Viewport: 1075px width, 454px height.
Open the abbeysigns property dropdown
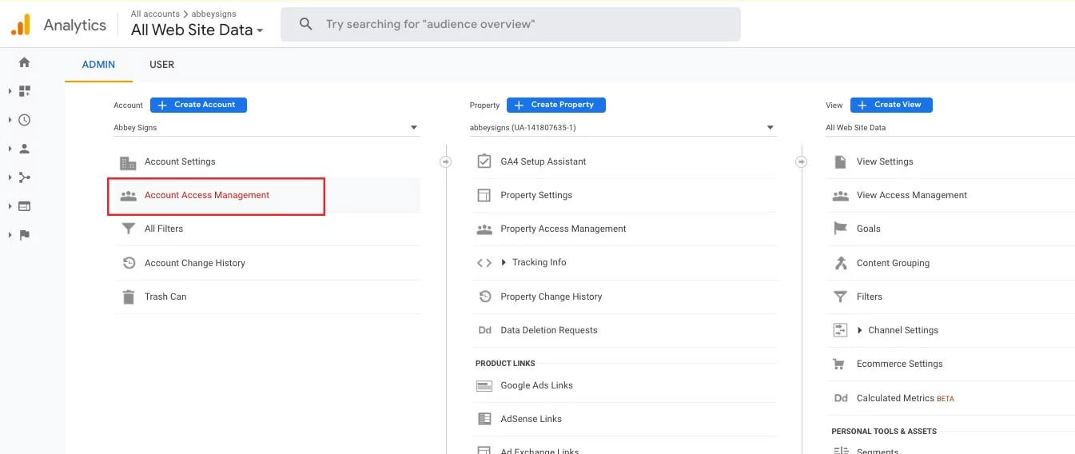(623, 128)
